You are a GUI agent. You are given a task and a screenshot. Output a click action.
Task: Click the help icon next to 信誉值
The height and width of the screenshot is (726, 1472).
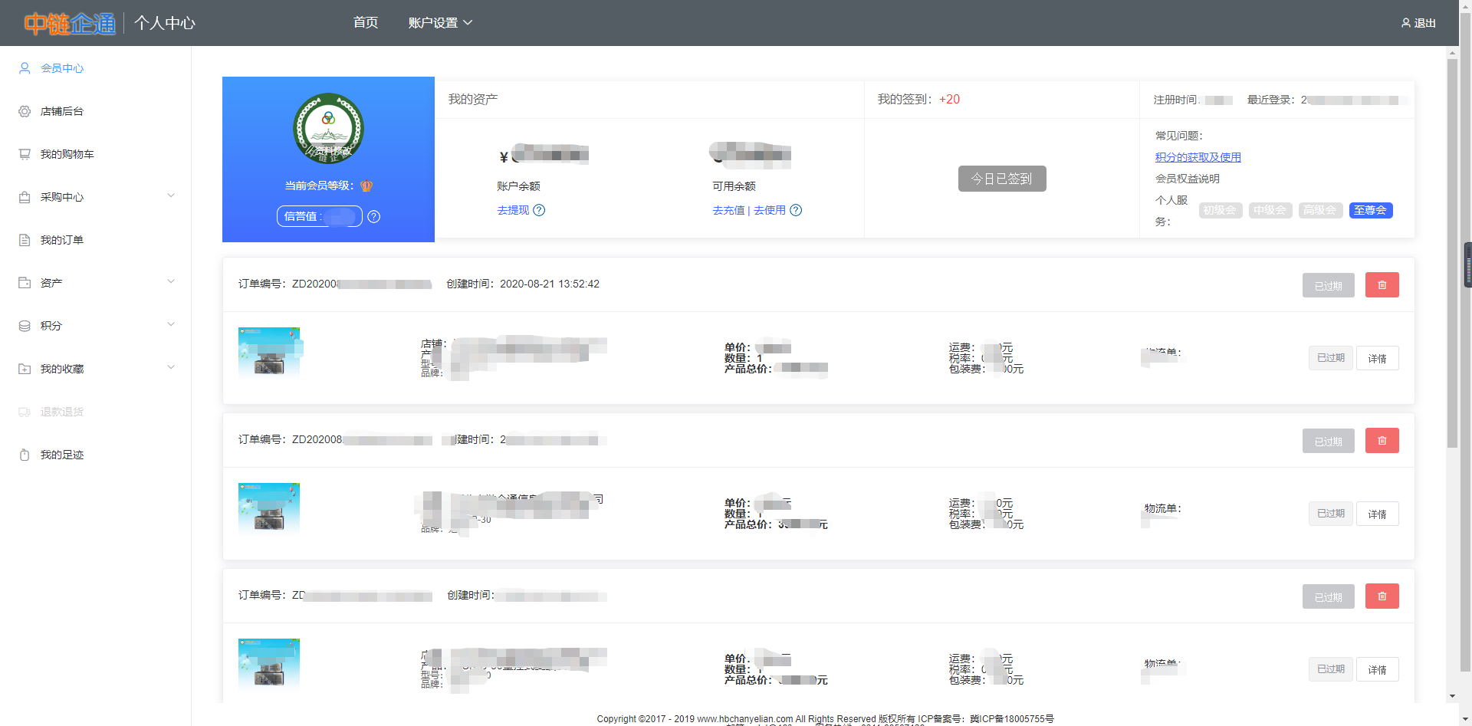(373, 217)
